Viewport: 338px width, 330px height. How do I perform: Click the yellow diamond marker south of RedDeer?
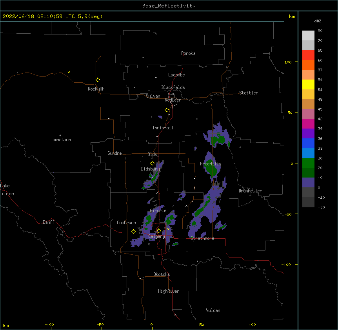click(x=167, y=110)
